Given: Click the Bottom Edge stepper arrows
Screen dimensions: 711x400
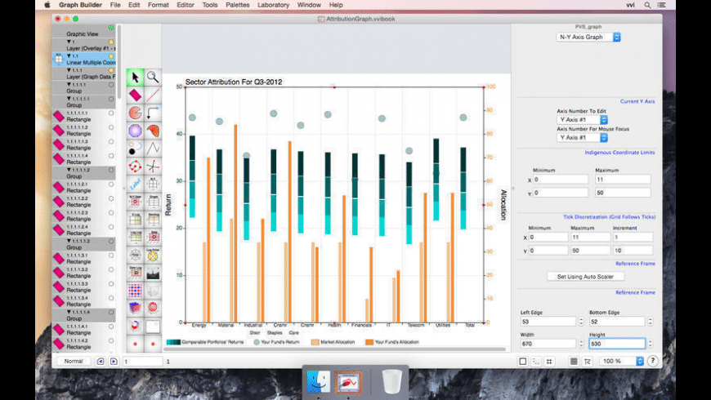Looking at the screenshot, I should coord(650,322).
